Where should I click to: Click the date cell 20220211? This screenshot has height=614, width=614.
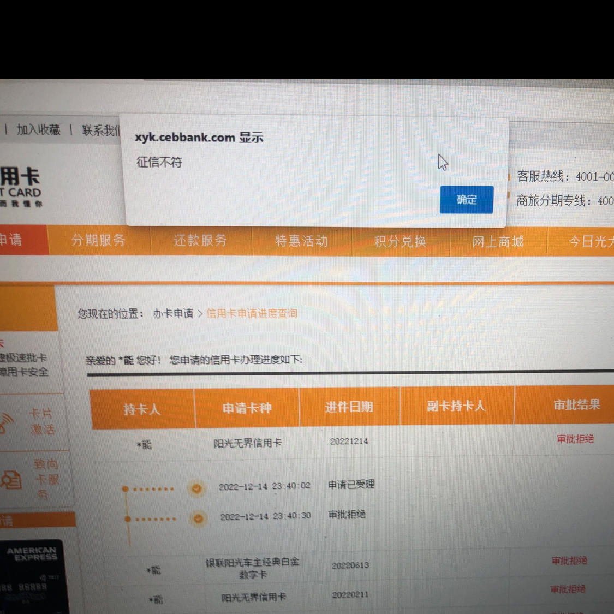[x=350, y=594]
